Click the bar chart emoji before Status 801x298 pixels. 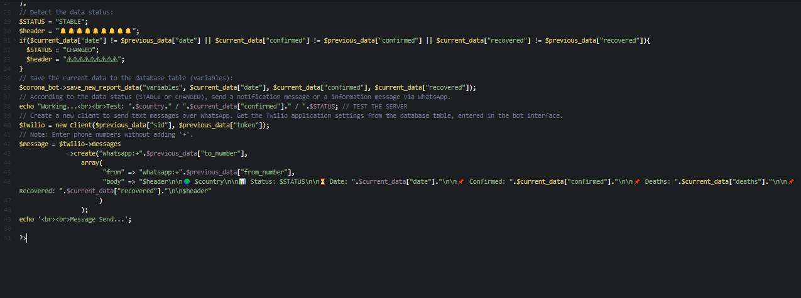(x=242, y=182)
